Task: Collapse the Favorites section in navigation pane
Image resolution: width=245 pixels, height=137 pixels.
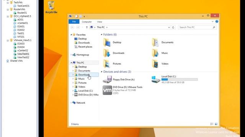Action: tap(71, 35)
